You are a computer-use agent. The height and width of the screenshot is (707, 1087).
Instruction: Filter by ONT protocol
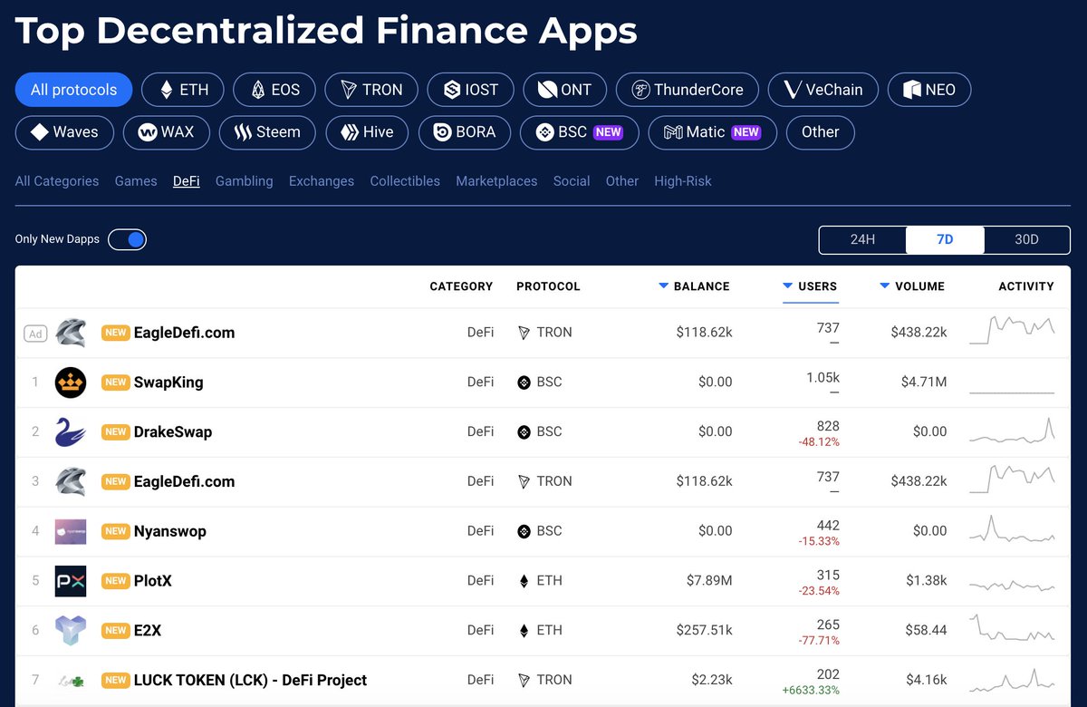pyautogui.click(x=564, y=90)
